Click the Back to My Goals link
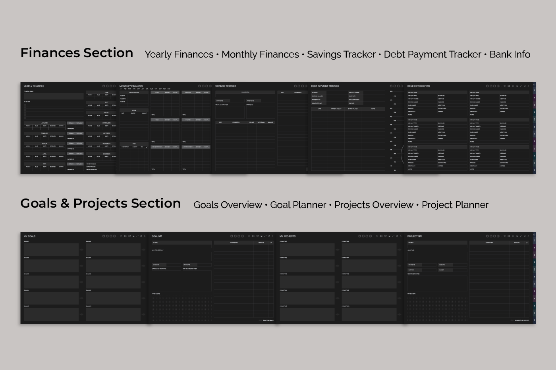556x370 pixels. click(268, 320)
